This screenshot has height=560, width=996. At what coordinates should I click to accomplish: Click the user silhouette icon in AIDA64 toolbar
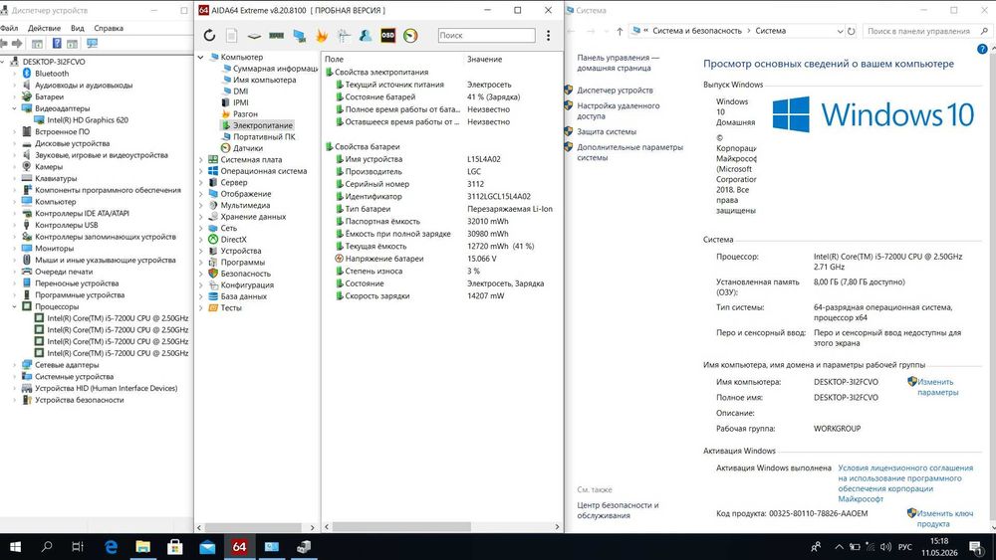[366, 36]
